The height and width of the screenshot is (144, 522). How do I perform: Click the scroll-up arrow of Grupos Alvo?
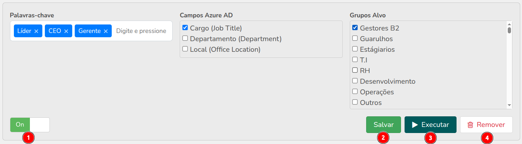click(509, 23)
